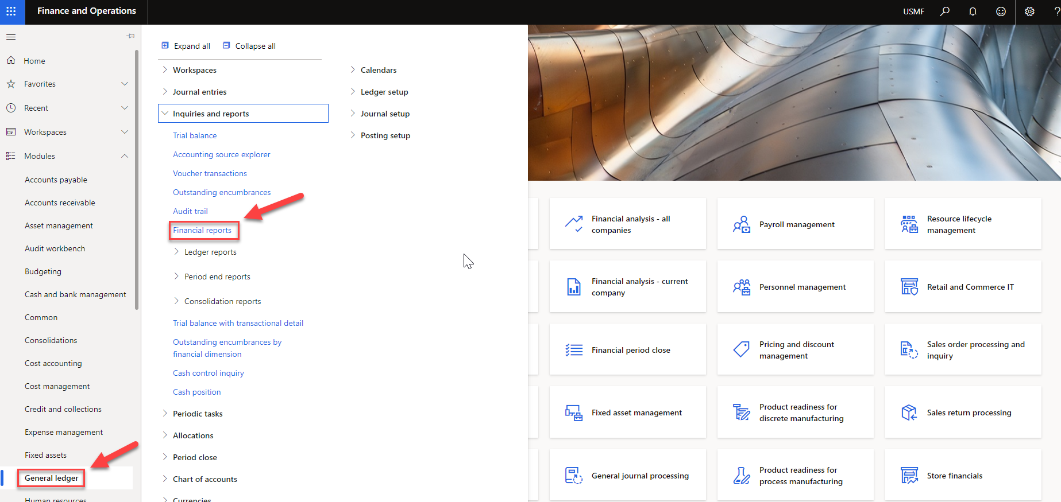The image size is (1061, 502).
Task: Expand the Ledger reports submenu
Action: pos(176,252)
